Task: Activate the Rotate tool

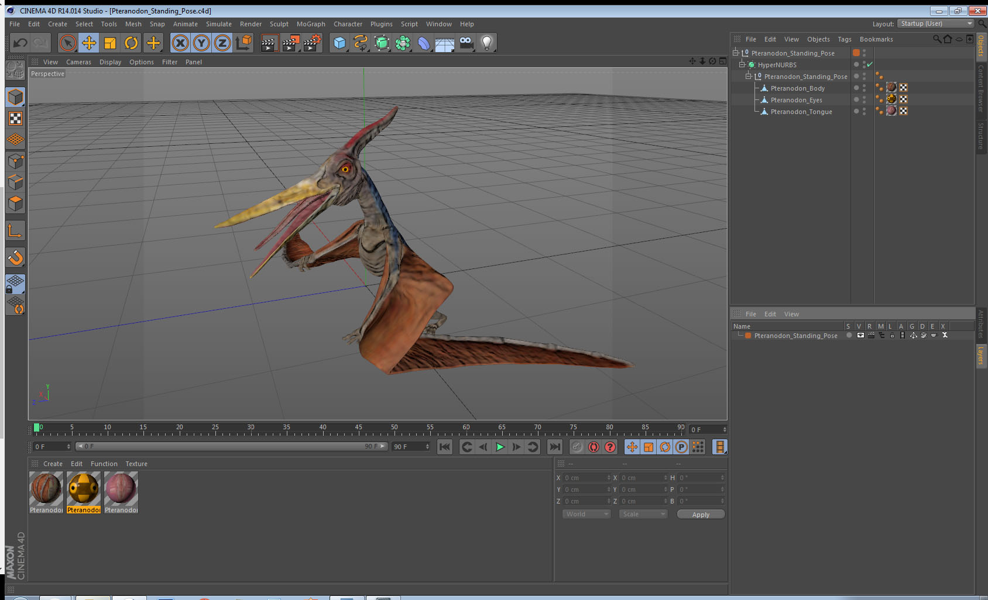Action: [x=132, y=43]
